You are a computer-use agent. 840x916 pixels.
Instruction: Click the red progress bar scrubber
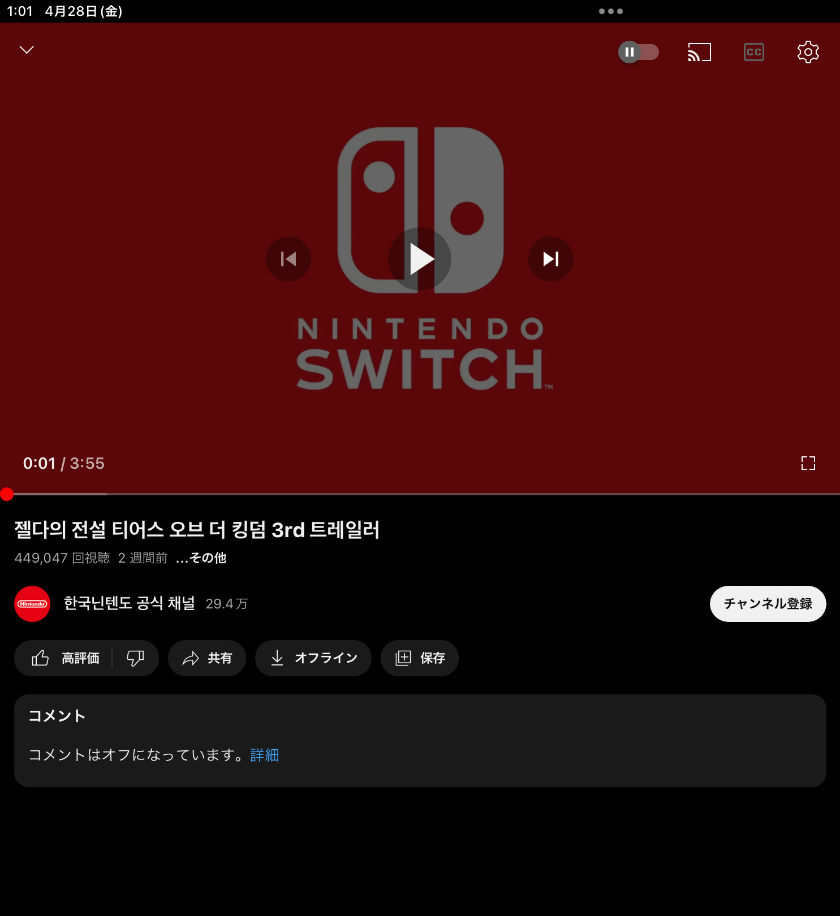[x=7, y=494]
